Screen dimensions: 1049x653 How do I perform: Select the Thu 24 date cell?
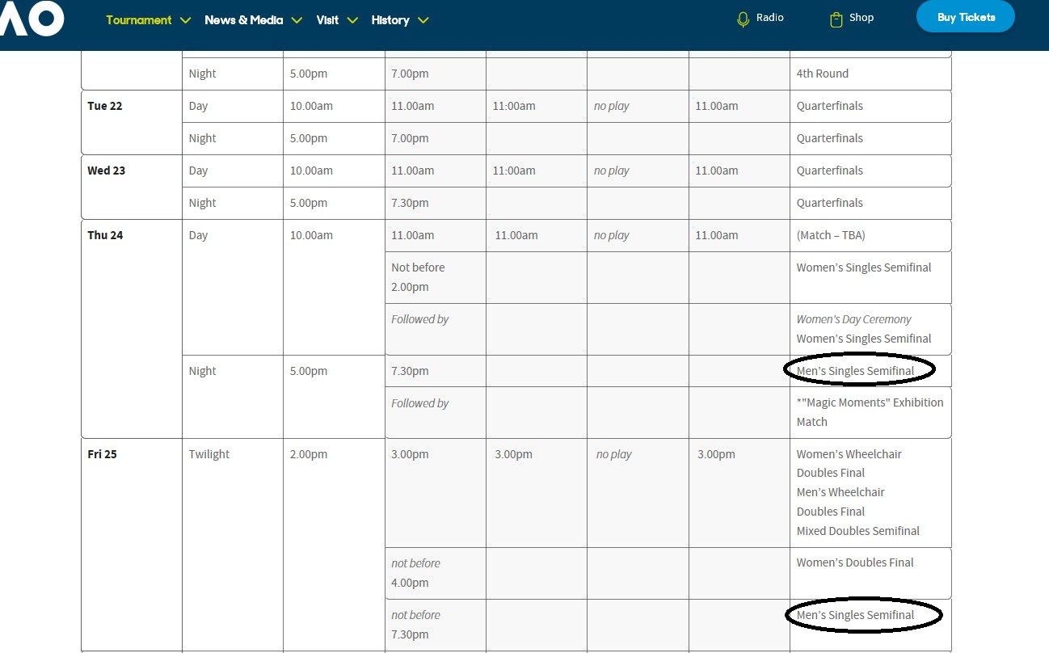tap(106, 236)
